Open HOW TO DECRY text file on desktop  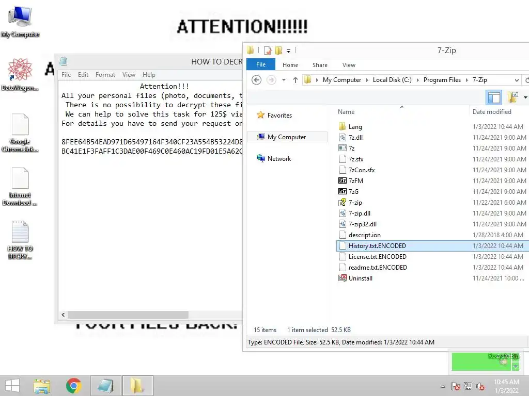coord(20,240)
